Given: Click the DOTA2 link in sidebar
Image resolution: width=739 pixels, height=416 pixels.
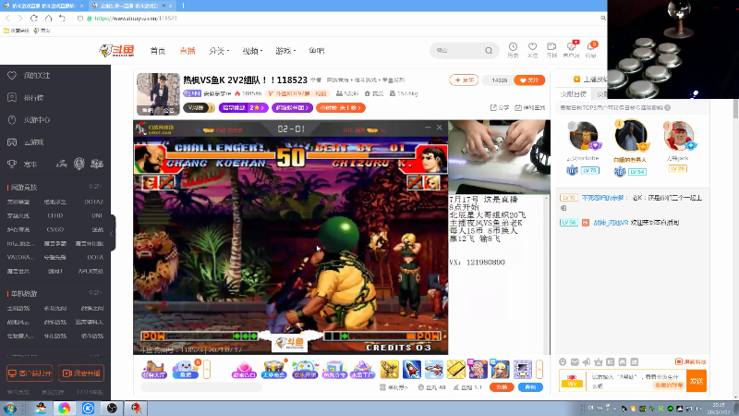Looking at the screenshot, I should [x=94, y=202].
